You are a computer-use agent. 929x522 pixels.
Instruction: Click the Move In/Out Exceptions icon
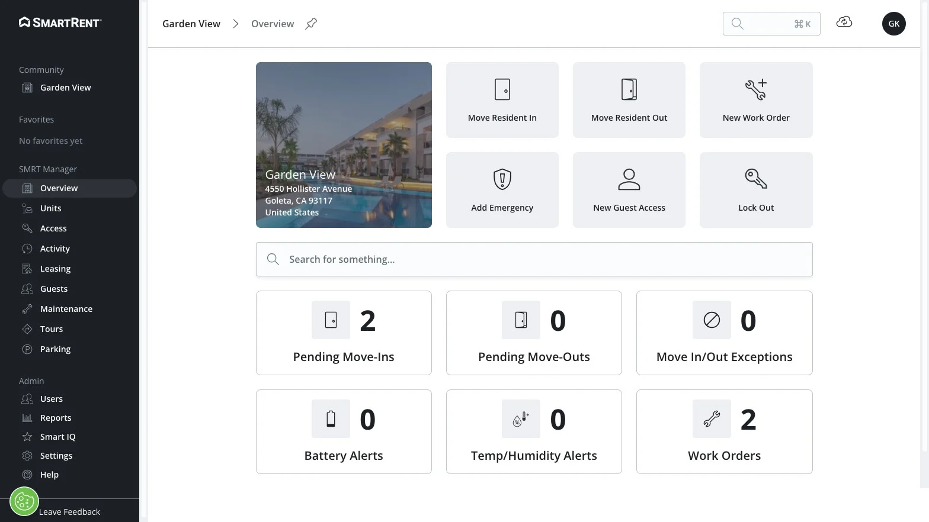(712, 320)
